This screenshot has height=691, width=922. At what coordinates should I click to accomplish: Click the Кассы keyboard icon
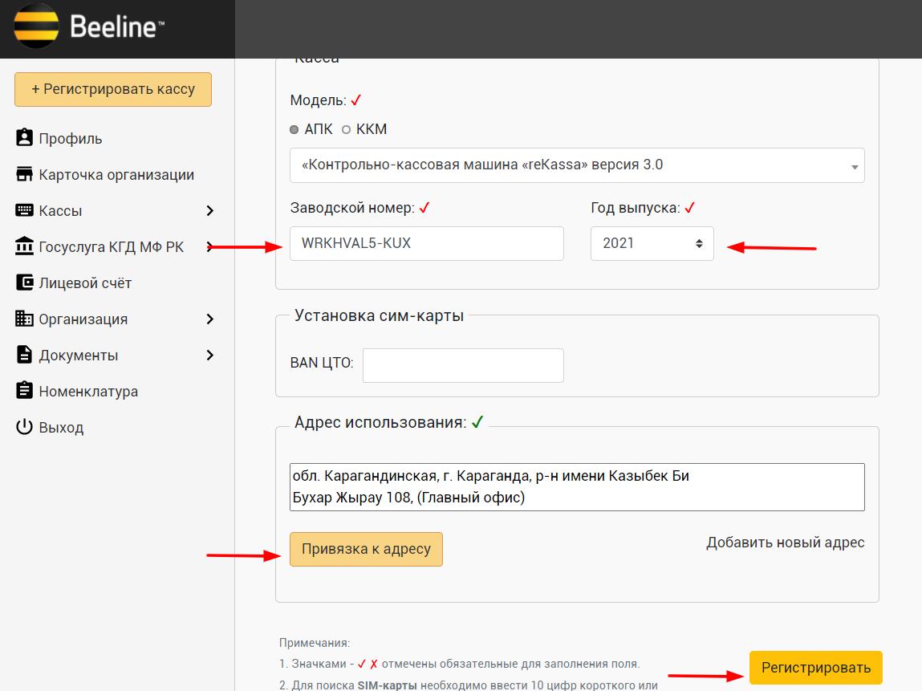click(x=24, y=210)
